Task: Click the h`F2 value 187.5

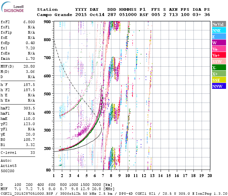Action: (x=29, y=90)
